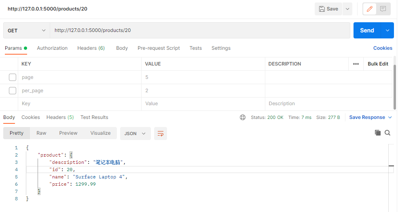Click the "product" JSON key

(51, 155)
